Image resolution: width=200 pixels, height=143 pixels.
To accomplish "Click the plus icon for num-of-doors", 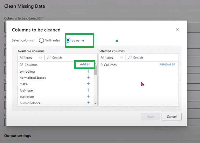I will coord(89,103).
